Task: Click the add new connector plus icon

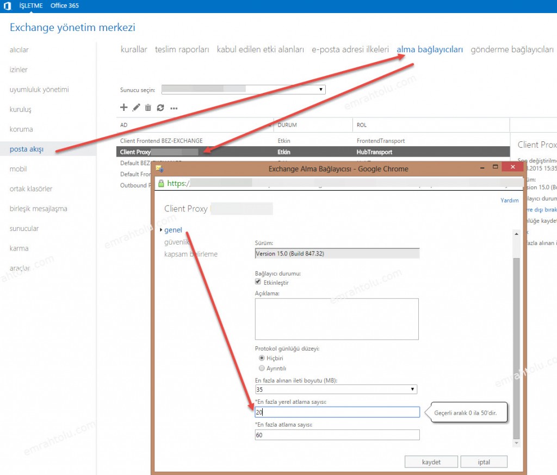Action: (123, 108)
